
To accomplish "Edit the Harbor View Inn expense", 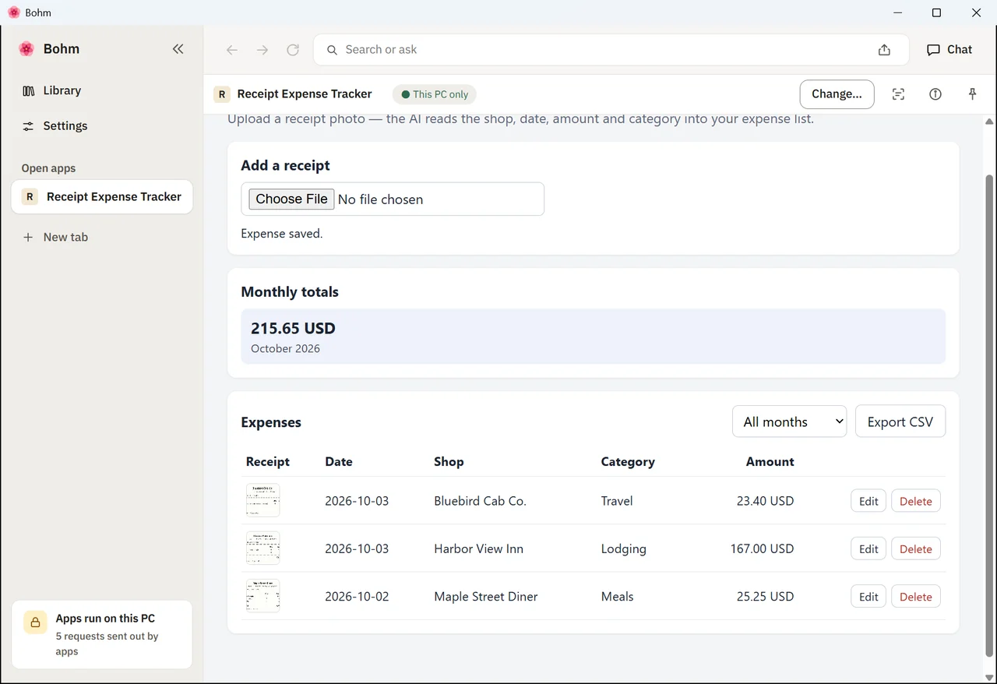I will (868, 548).
